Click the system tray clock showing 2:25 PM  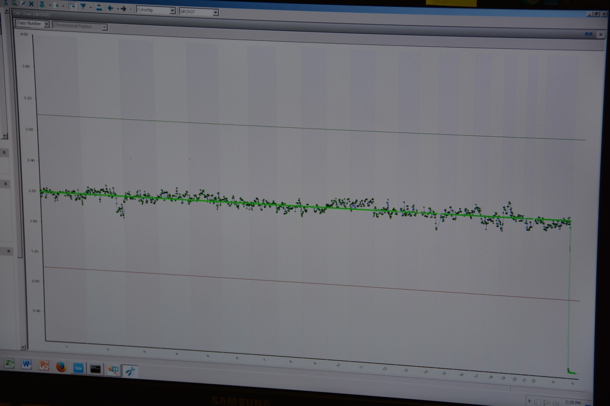573,403
